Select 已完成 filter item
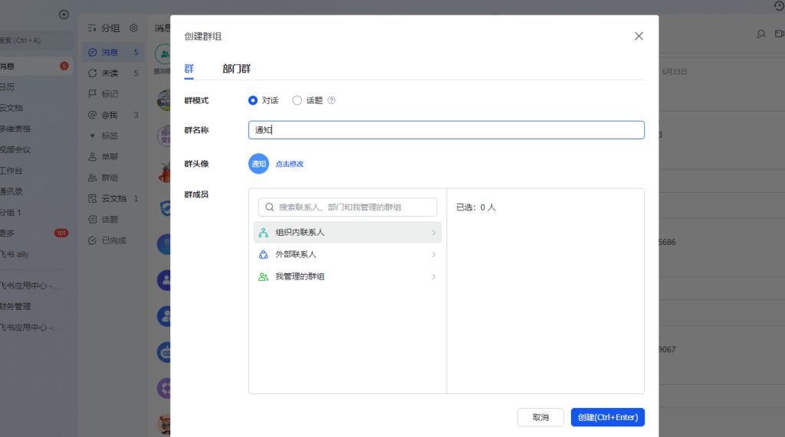 point(113,240)
